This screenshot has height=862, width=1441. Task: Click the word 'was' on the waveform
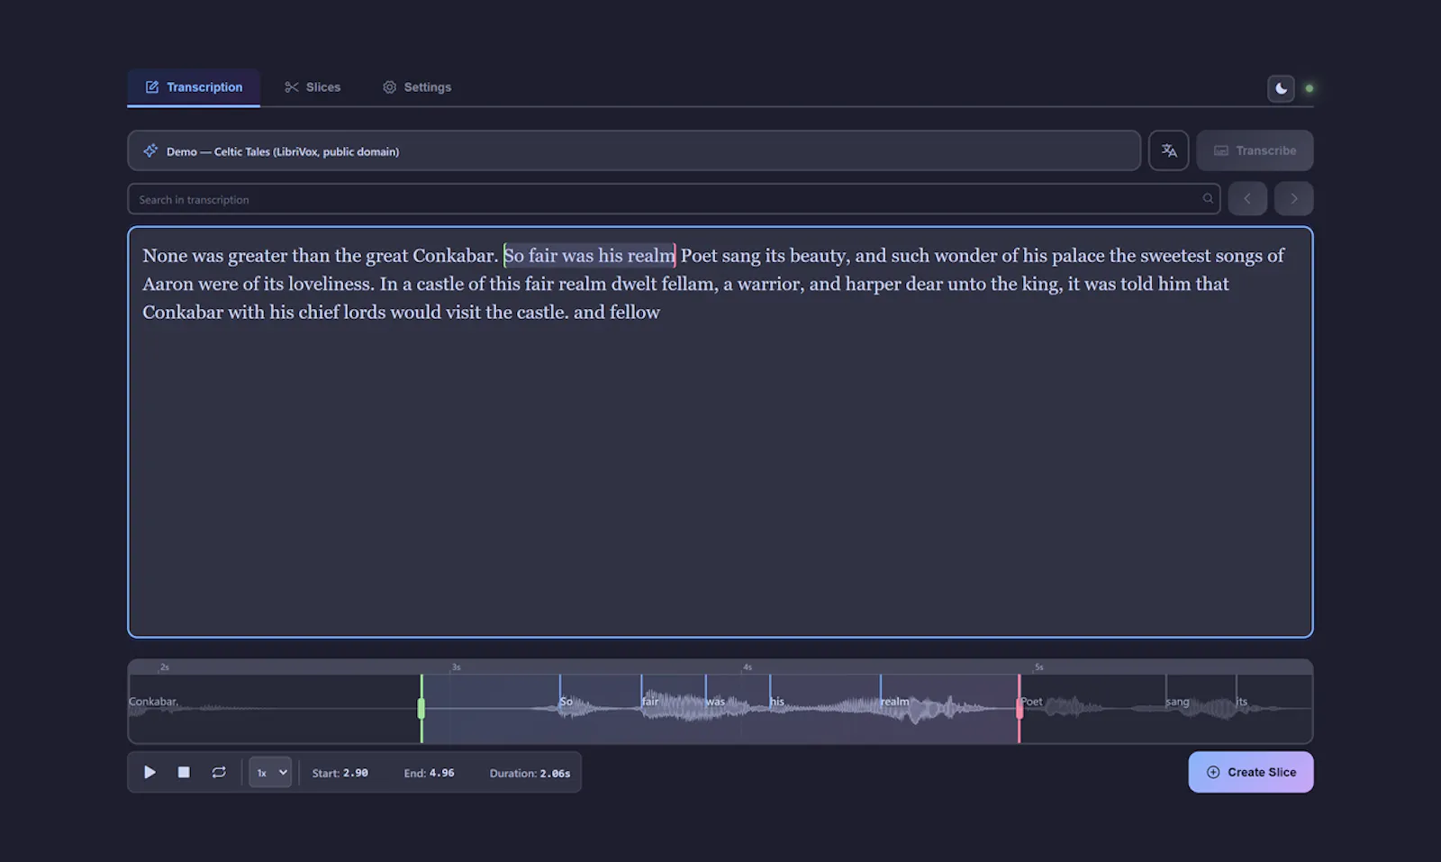click(x=716, y=702)
